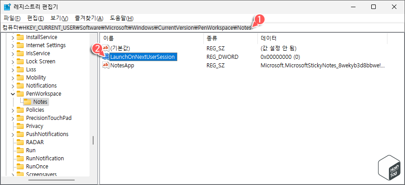Expand the Lxss key
The height and width of the screenshot is (185, 405).
pyautogui.click(x=13, y=70)
